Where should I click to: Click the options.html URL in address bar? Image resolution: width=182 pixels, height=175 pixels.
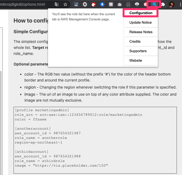(23, 4)
